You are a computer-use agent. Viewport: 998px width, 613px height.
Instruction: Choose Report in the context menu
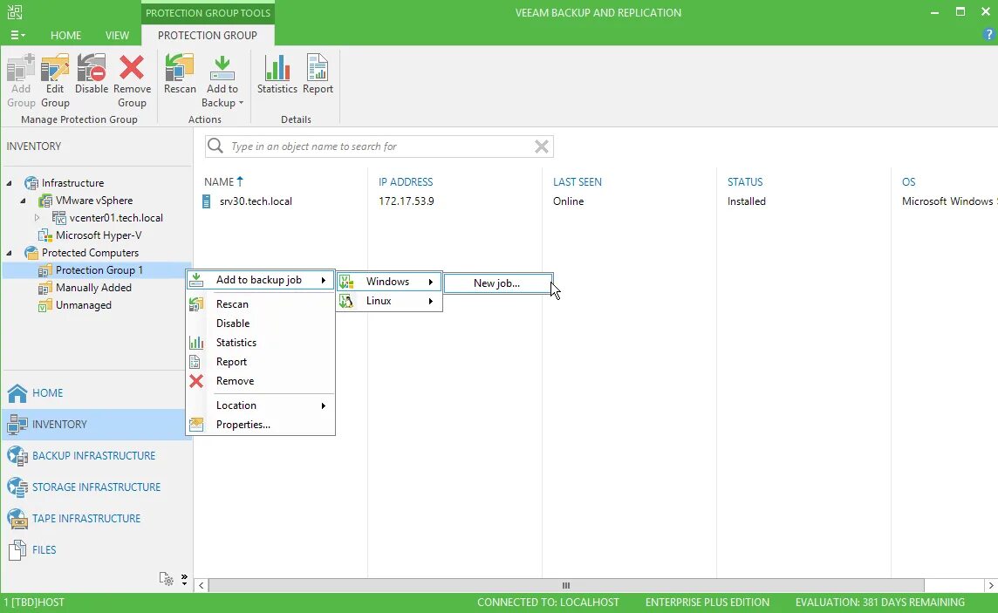(x=260, y=361)
